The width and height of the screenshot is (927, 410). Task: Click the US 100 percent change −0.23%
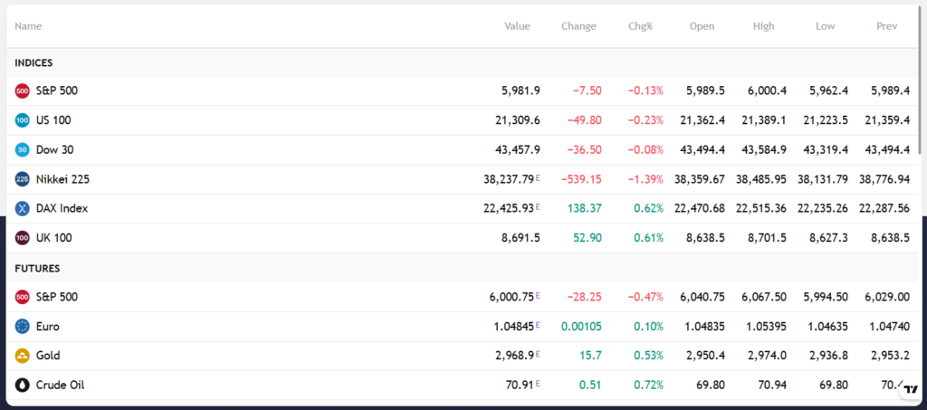(x=645, y=120)
